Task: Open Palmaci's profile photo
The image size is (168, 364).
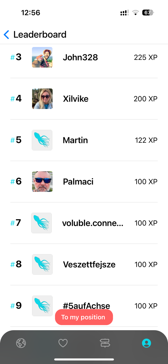Action: tap(42, 181)
